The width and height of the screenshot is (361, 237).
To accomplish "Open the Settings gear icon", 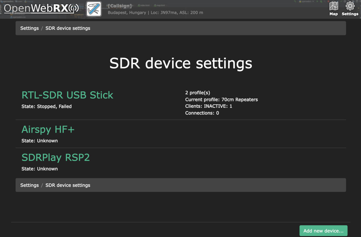I will click(x=350, y=9).
